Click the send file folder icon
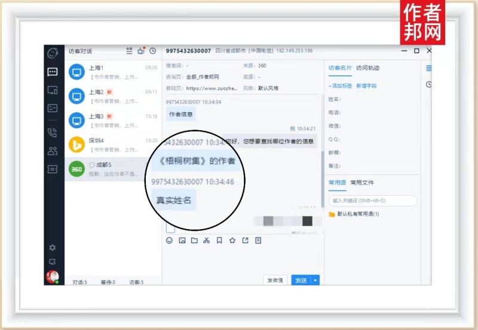 [194, 240]
